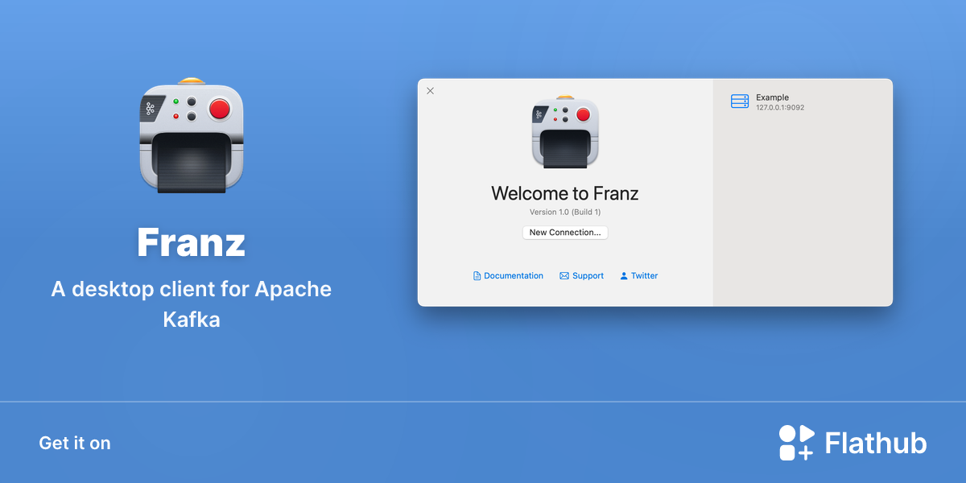This screenshot has width=966, height=483.
Task: Open the Documentation link
Action: tap(514, 275)
